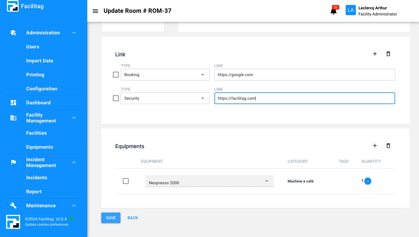Viewport: 419px width, 237px height.
Task: Open the Nespresso 2000 equipment dropdown
Action: [x=209, y=182]
